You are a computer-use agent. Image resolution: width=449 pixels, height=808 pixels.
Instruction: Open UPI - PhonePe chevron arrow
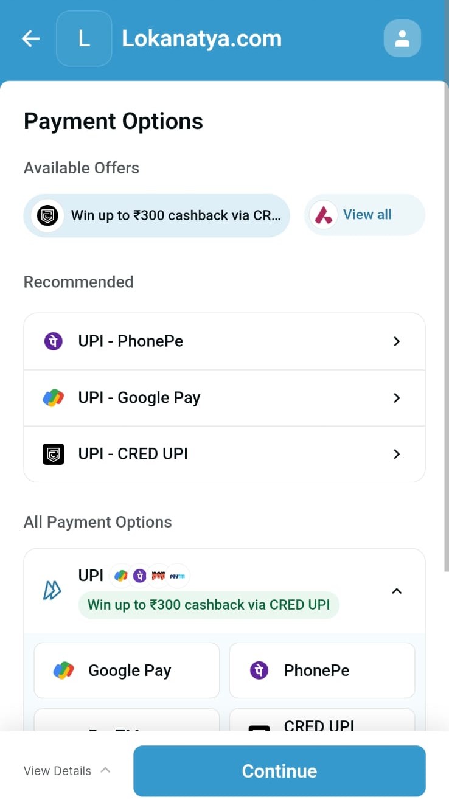coord(397,341)
